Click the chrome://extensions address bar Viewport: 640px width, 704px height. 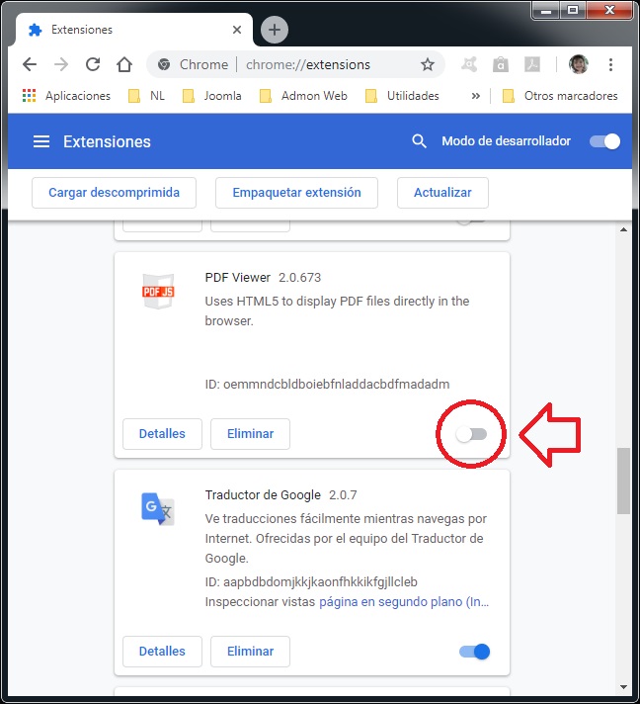coord(296,64)
